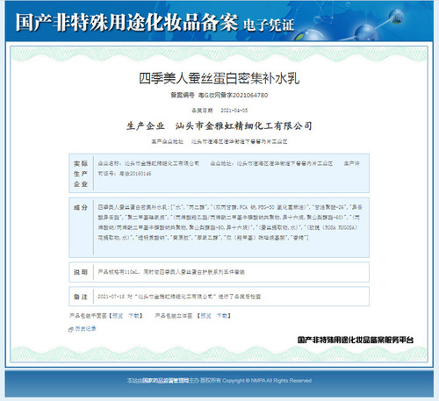This screenshot has height=401, width=439.
Task: Click the 电子凭证 text in the banner
Action: coord(269,25)
